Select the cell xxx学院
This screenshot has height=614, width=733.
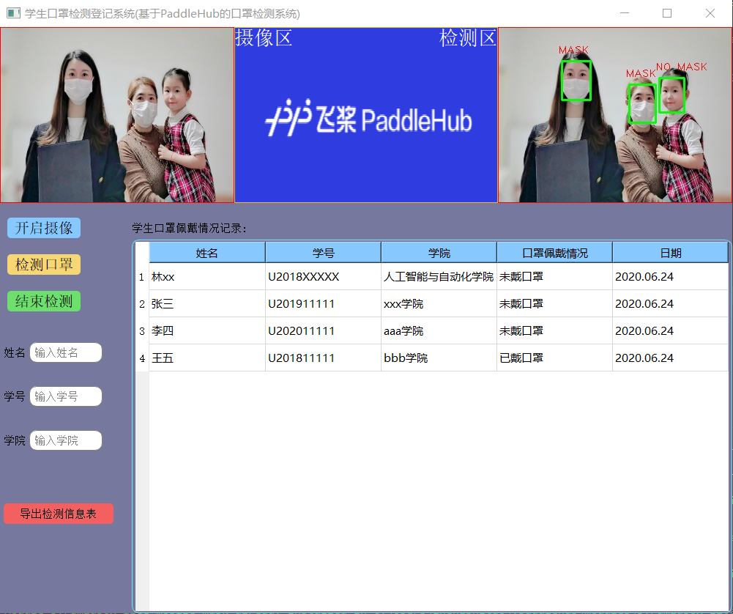point(439,304)
